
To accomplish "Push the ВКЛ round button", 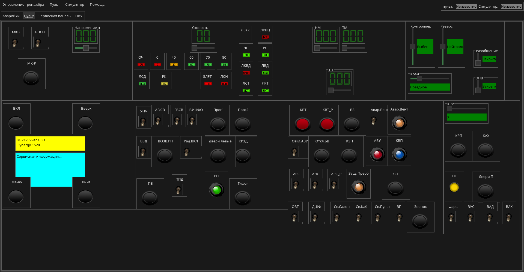I will [x=16, y=123].
